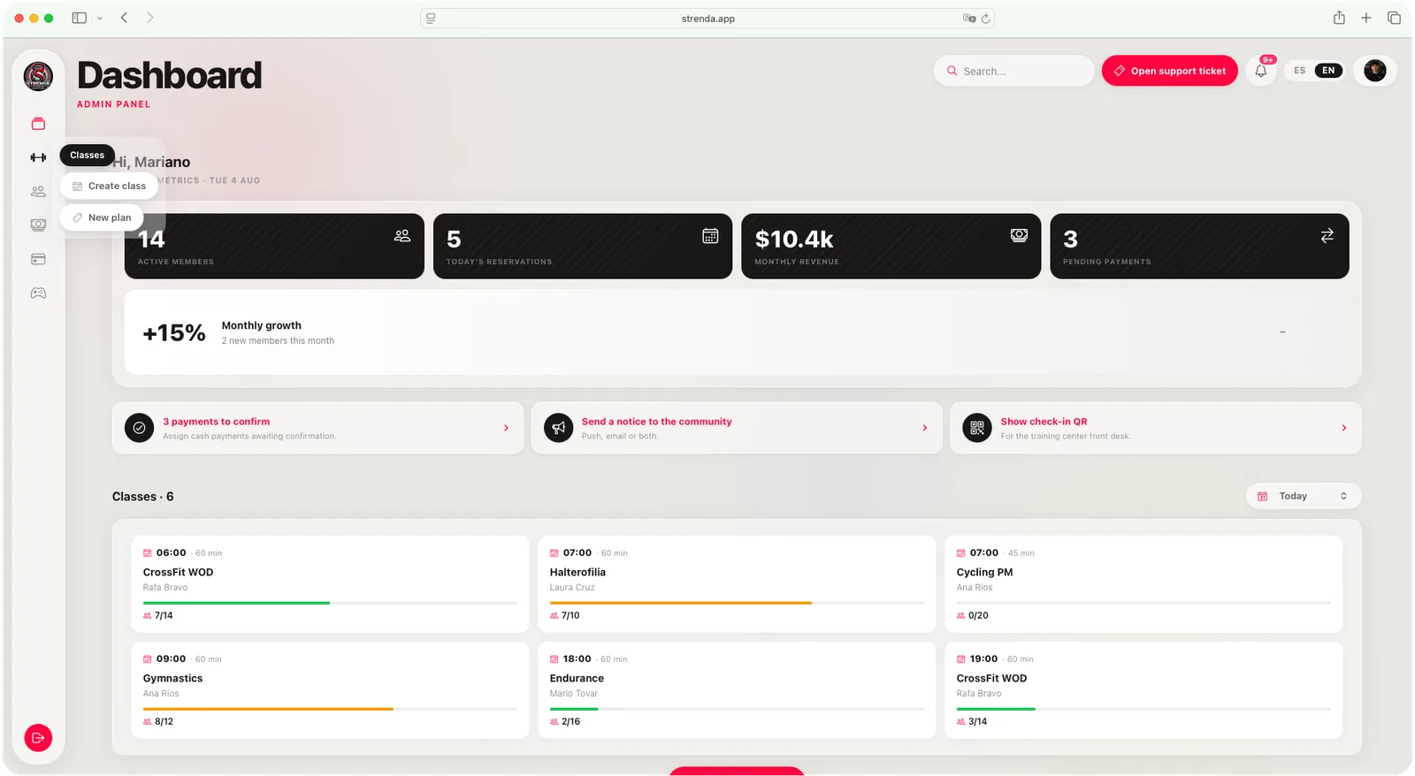The width and height of the screenshot is (1415, 776).
Task: Open the Endurance class card
Action: [x=737, y=689]
